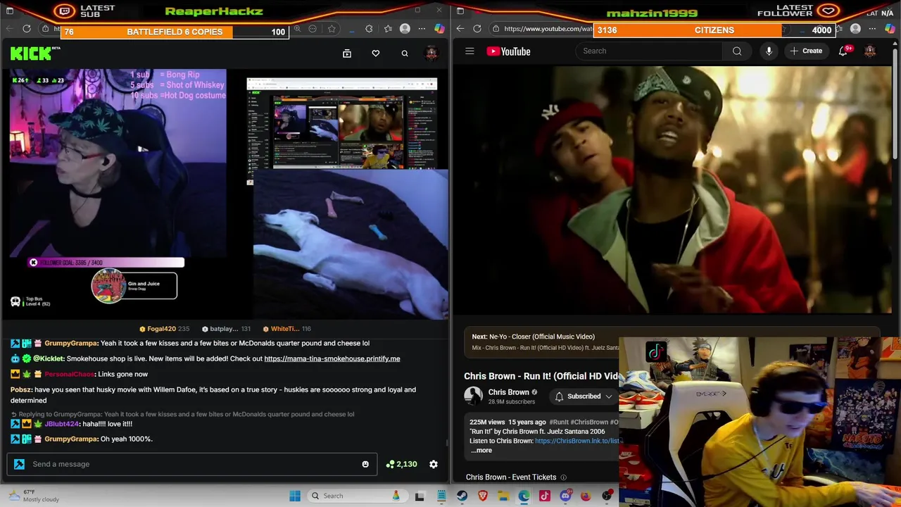Select top gifter WhiteTi... 116

coord(286,329)
